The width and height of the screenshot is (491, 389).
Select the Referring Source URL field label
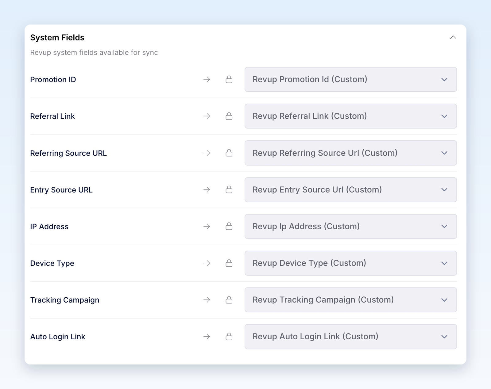click(x=68, y=153)
